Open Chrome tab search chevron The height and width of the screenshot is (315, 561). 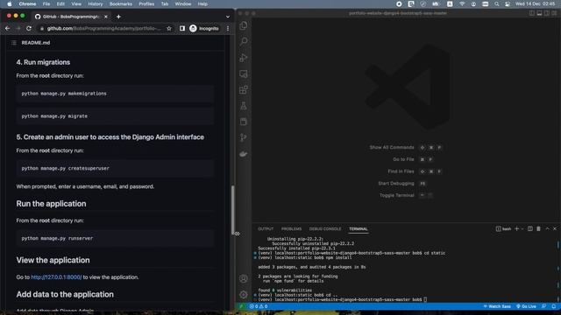click(x=228, y=17)
